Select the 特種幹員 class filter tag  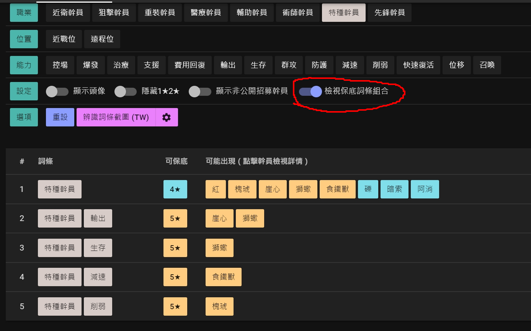tap(343, 13)
